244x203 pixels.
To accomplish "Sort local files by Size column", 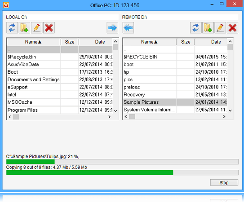I will 70,42.
